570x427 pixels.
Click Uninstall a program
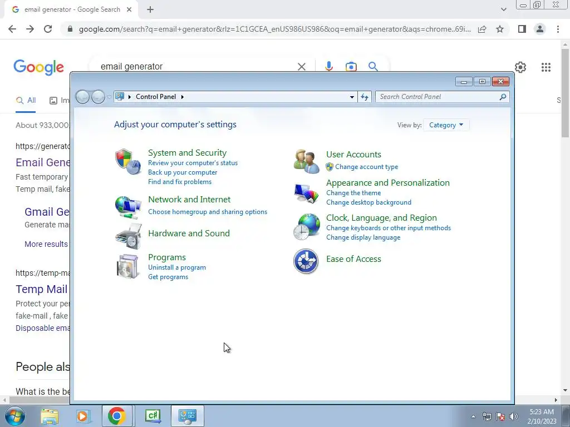pos(176,267)
